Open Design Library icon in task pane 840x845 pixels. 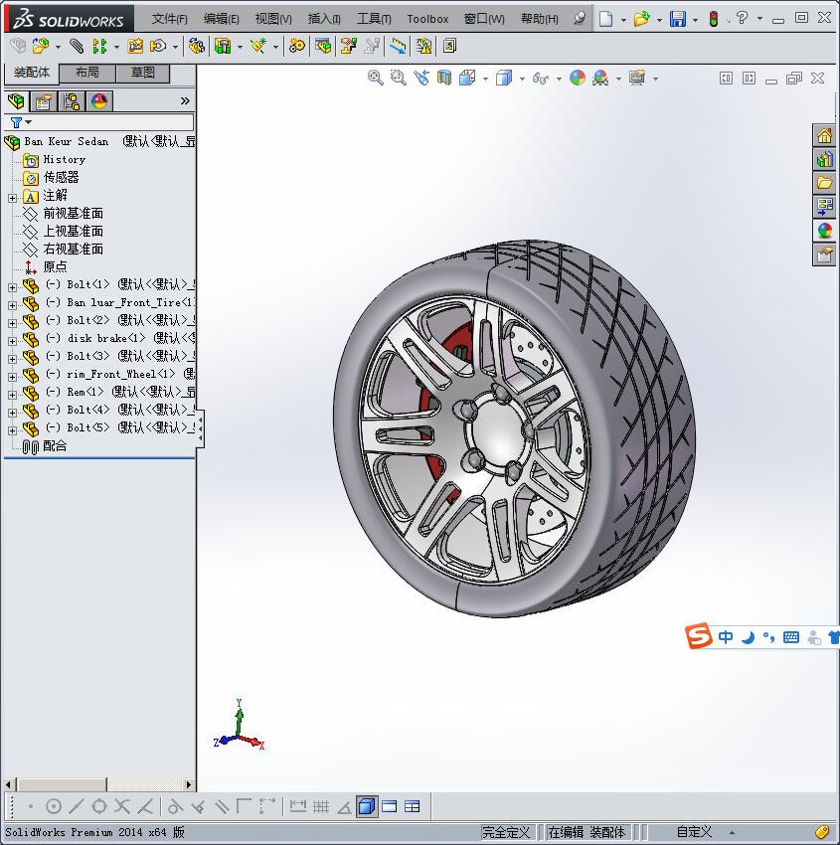tap(824, 159)
